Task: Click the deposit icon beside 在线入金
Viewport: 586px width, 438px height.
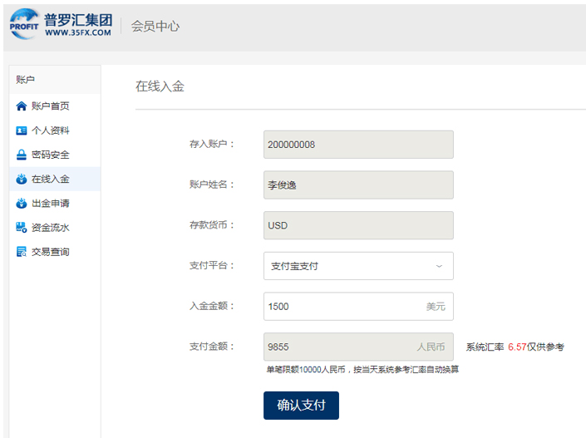Action: click(x=22, y=179)
